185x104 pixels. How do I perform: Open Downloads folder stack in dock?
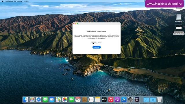(x=153, y=100)
